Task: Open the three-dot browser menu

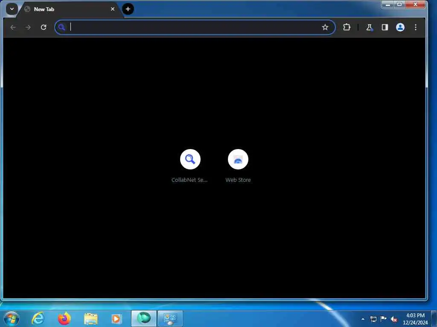Action: click(x=416, y=27)
